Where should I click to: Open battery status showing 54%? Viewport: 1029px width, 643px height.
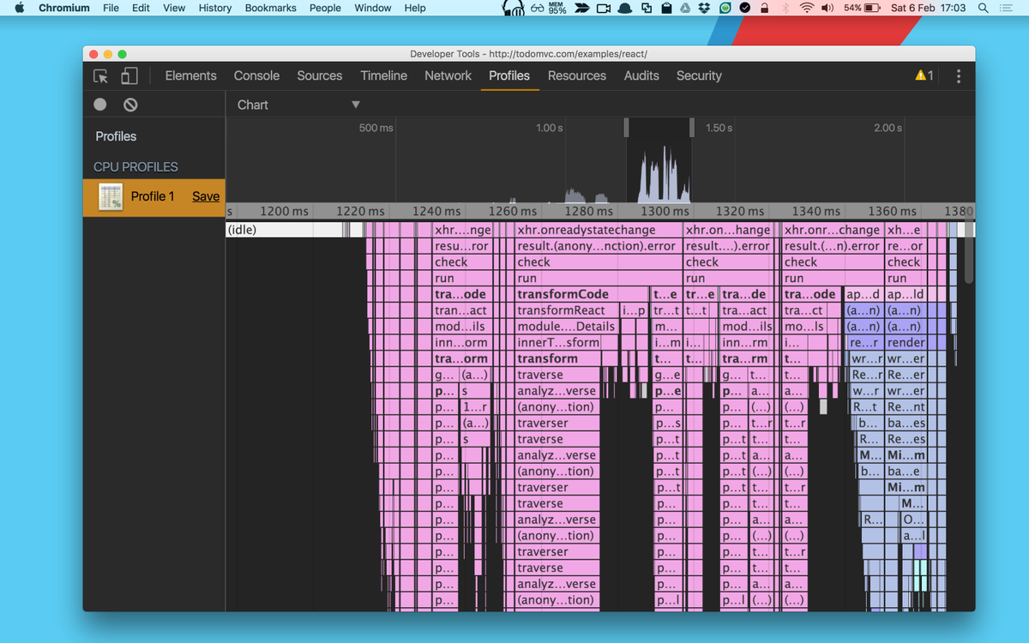click(x=862, y=8)
